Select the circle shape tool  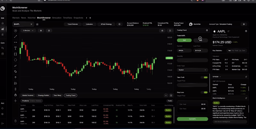point(15,60)
